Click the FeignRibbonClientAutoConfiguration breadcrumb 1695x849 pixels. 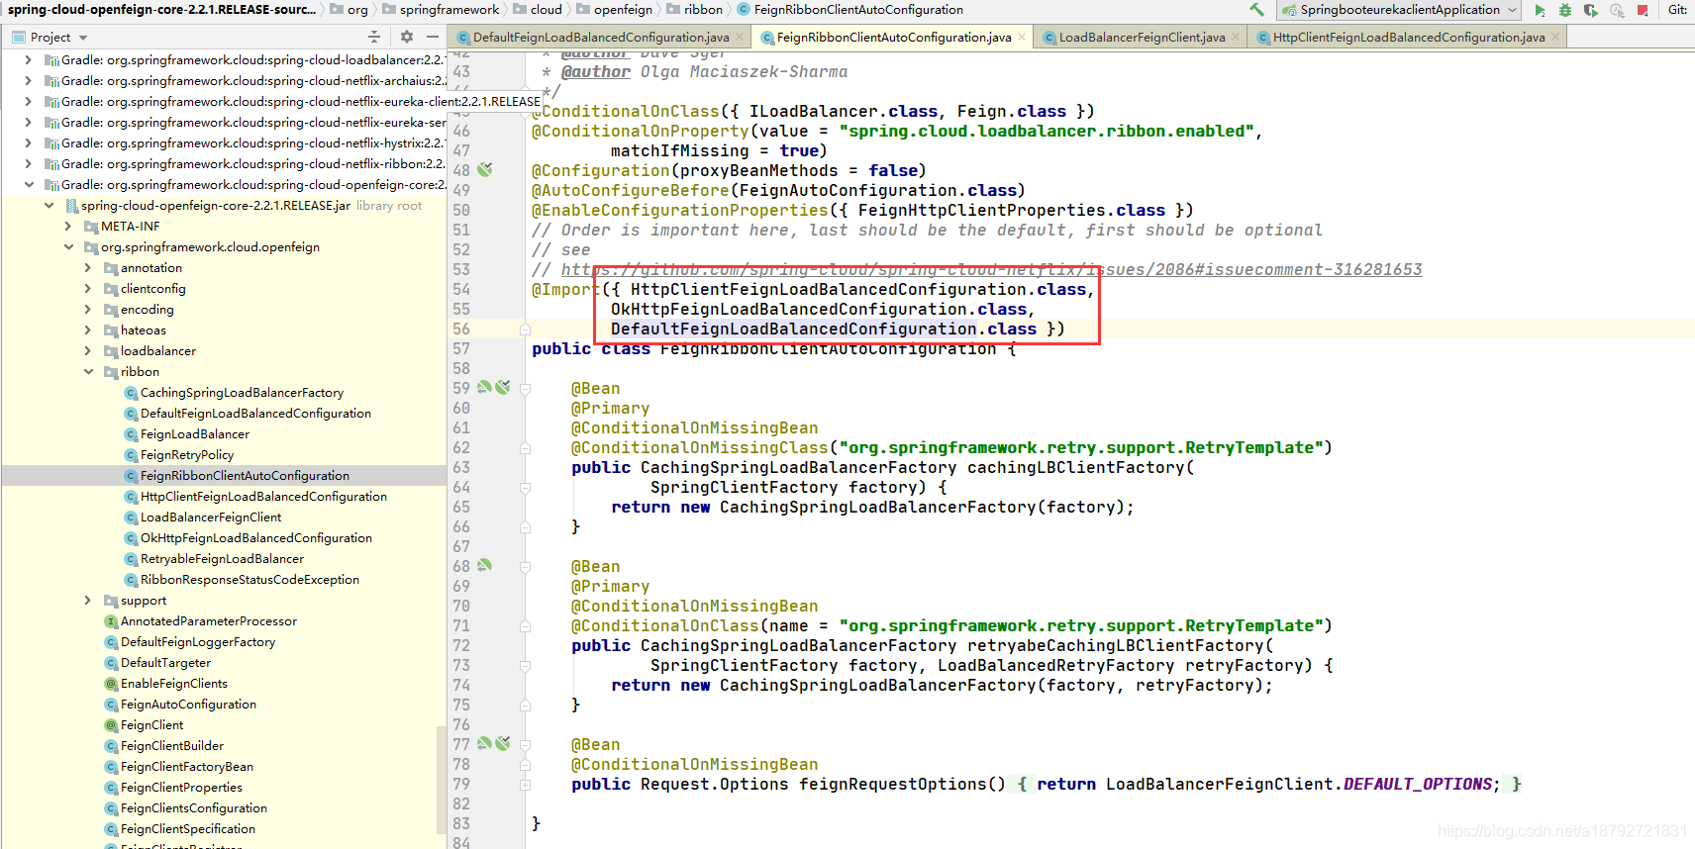857,10
